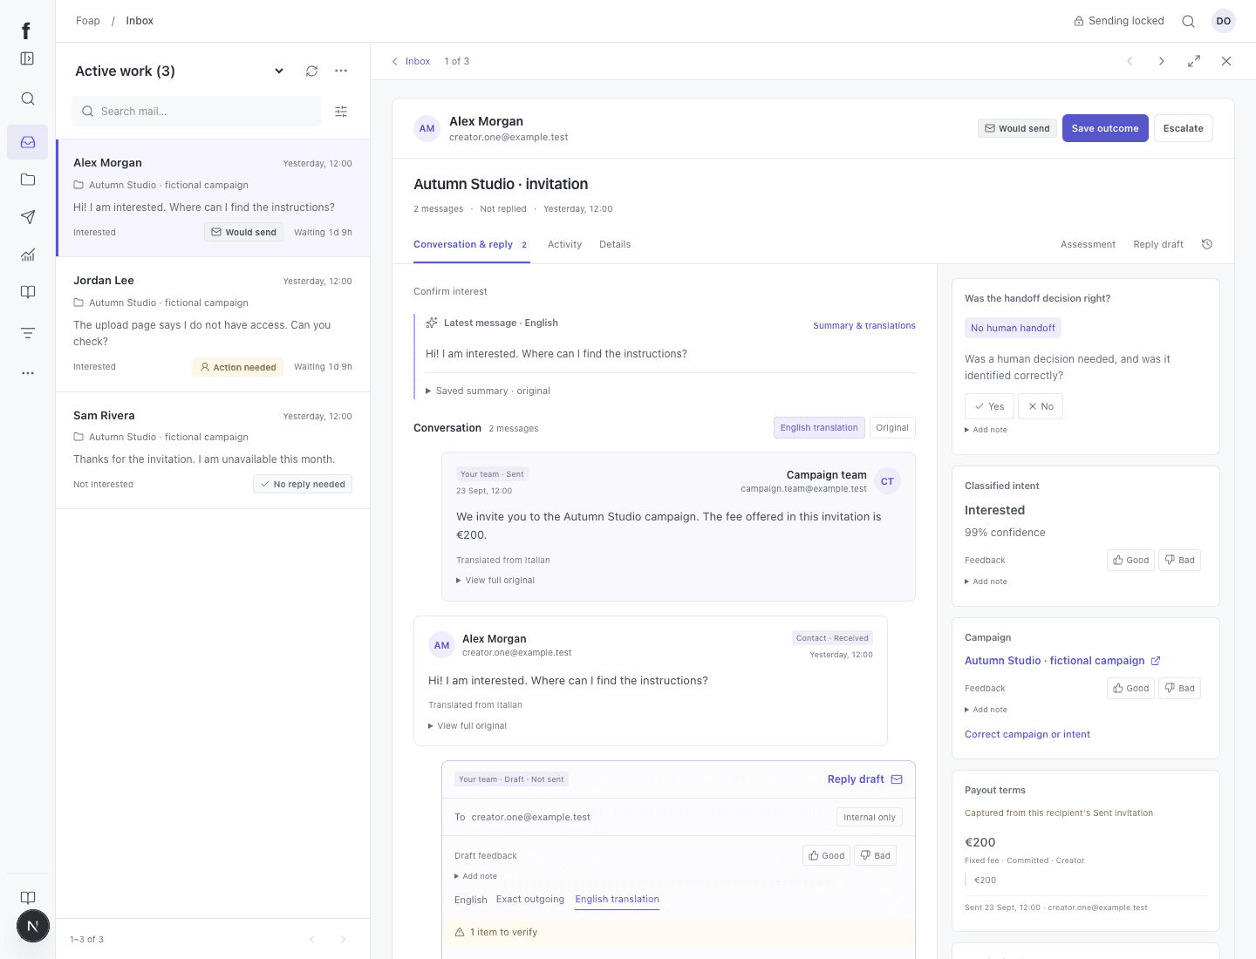Answer No to the handoff decision question

(1041, 406)
